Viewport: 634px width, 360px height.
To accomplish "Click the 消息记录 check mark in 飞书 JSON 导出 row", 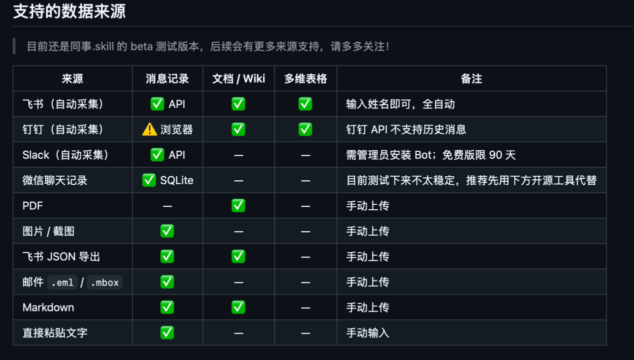I will pos(167,257).
